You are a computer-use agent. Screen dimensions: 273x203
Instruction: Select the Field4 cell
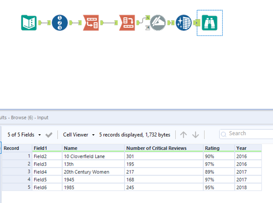(47, 172)
